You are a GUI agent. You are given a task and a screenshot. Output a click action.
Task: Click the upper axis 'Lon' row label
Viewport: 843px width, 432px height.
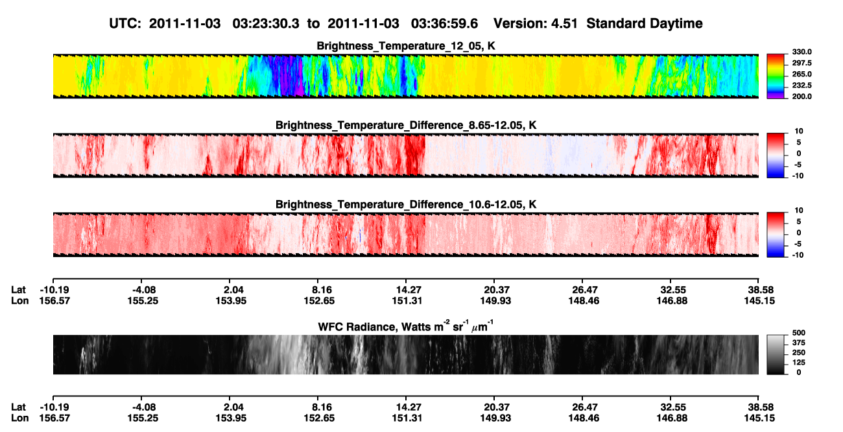pyautogui.click(x=19, y=301)
